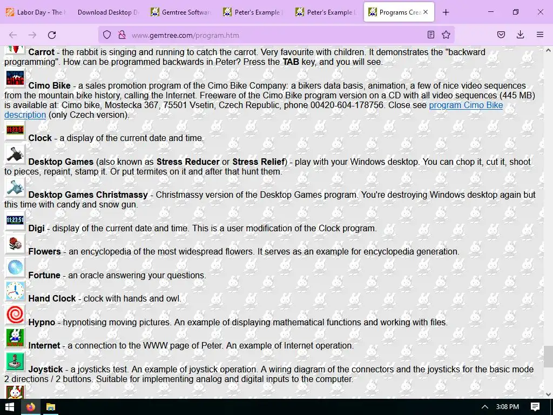Click the red Clock program icon
Image resolution: width=553 pixels, height=415 pixels.
tap(15, 131)
